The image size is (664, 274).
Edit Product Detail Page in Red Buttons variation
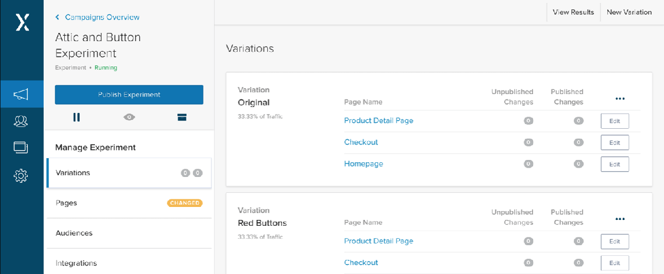[614, 242]
